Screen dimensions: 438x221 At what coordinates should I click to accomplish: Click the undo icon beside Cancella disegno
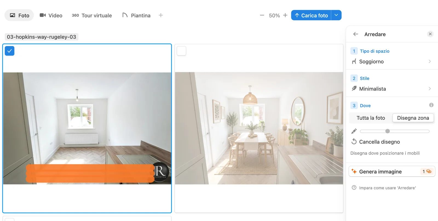click(x=354, y=142)
